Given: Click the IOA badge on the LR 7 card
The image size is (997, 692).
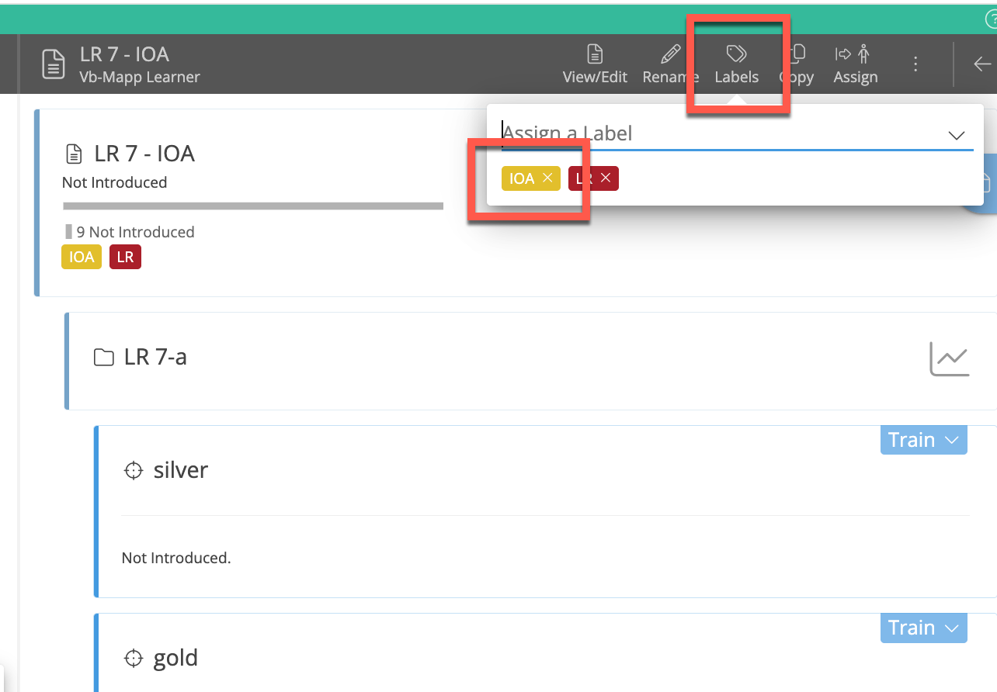Looking at the screenshot, I should 81,256.
